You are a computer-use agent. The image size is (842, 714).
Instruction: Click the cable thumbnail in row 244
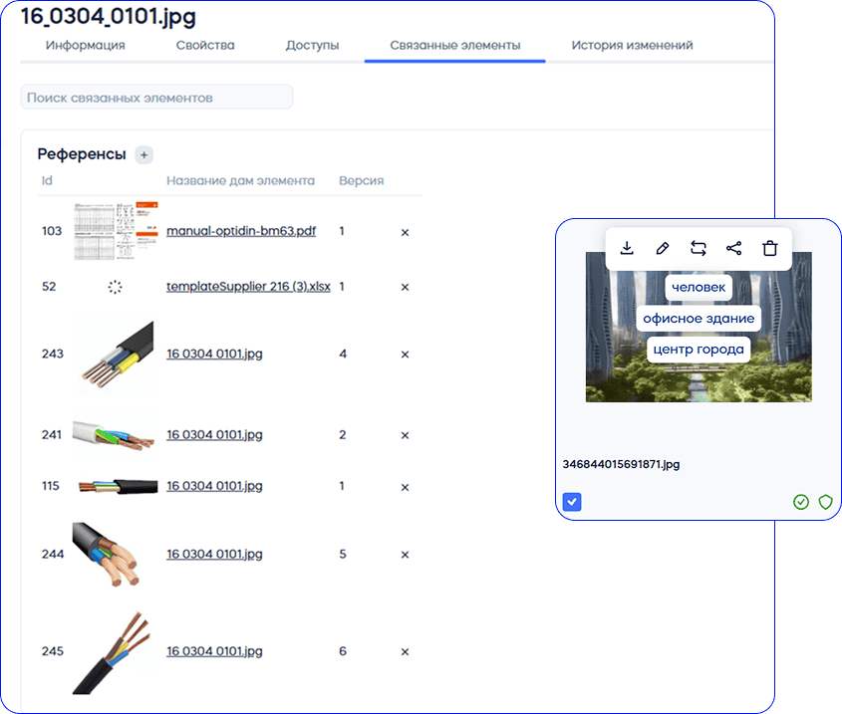(x=112, y=554)
